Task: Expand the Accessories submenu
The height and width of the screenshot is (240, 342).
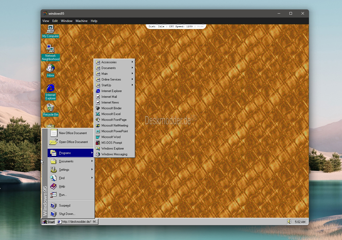Action: click(x=114, y=62)
